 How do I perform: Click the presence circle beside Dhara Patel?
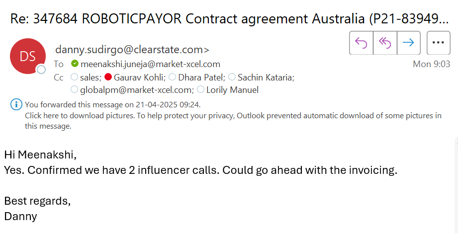click(173, 77)
